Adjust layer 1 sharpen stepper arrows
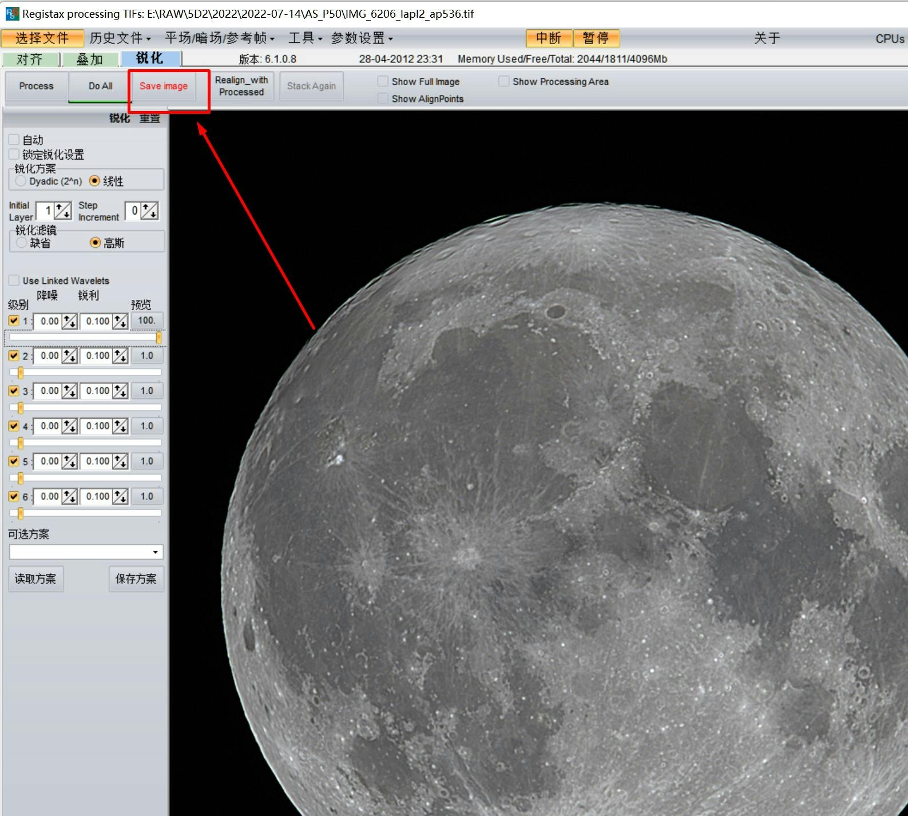 click(120, 321)
